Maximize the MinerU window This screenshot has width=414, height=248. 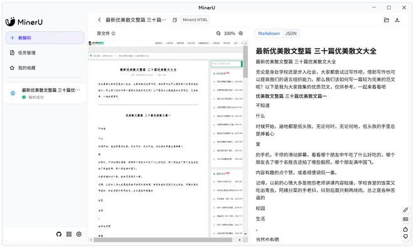(x=389, y=8)
